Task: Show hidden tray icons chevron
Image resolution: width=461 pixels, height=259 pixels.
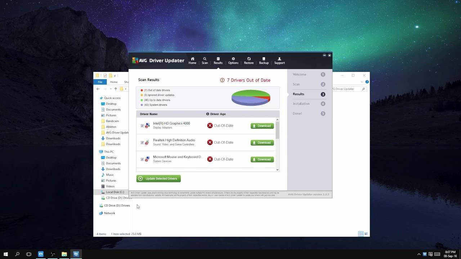Action: coord(419,254)
